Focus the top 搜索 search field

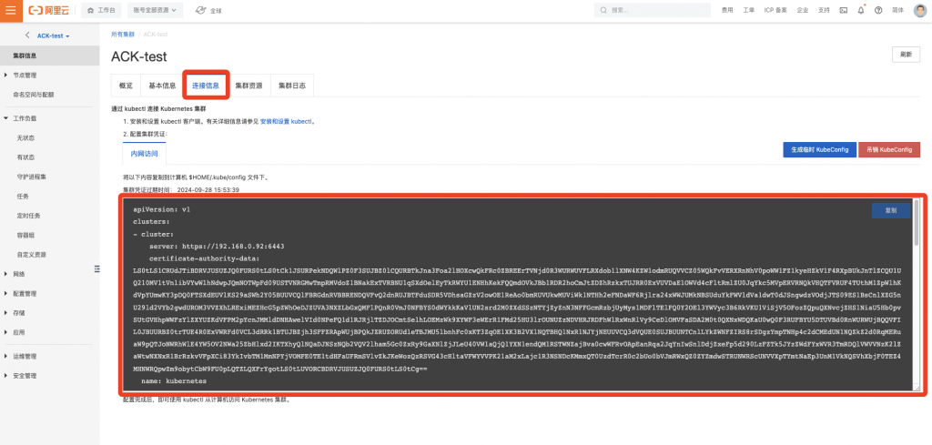[x=652, y=10]
